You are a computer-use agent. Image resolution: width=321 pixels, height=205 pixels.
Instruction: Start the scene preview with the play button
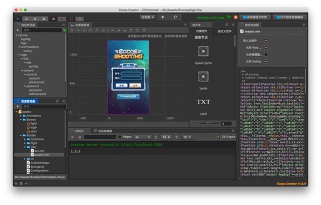pyautogui.click(x=163, y=17)
